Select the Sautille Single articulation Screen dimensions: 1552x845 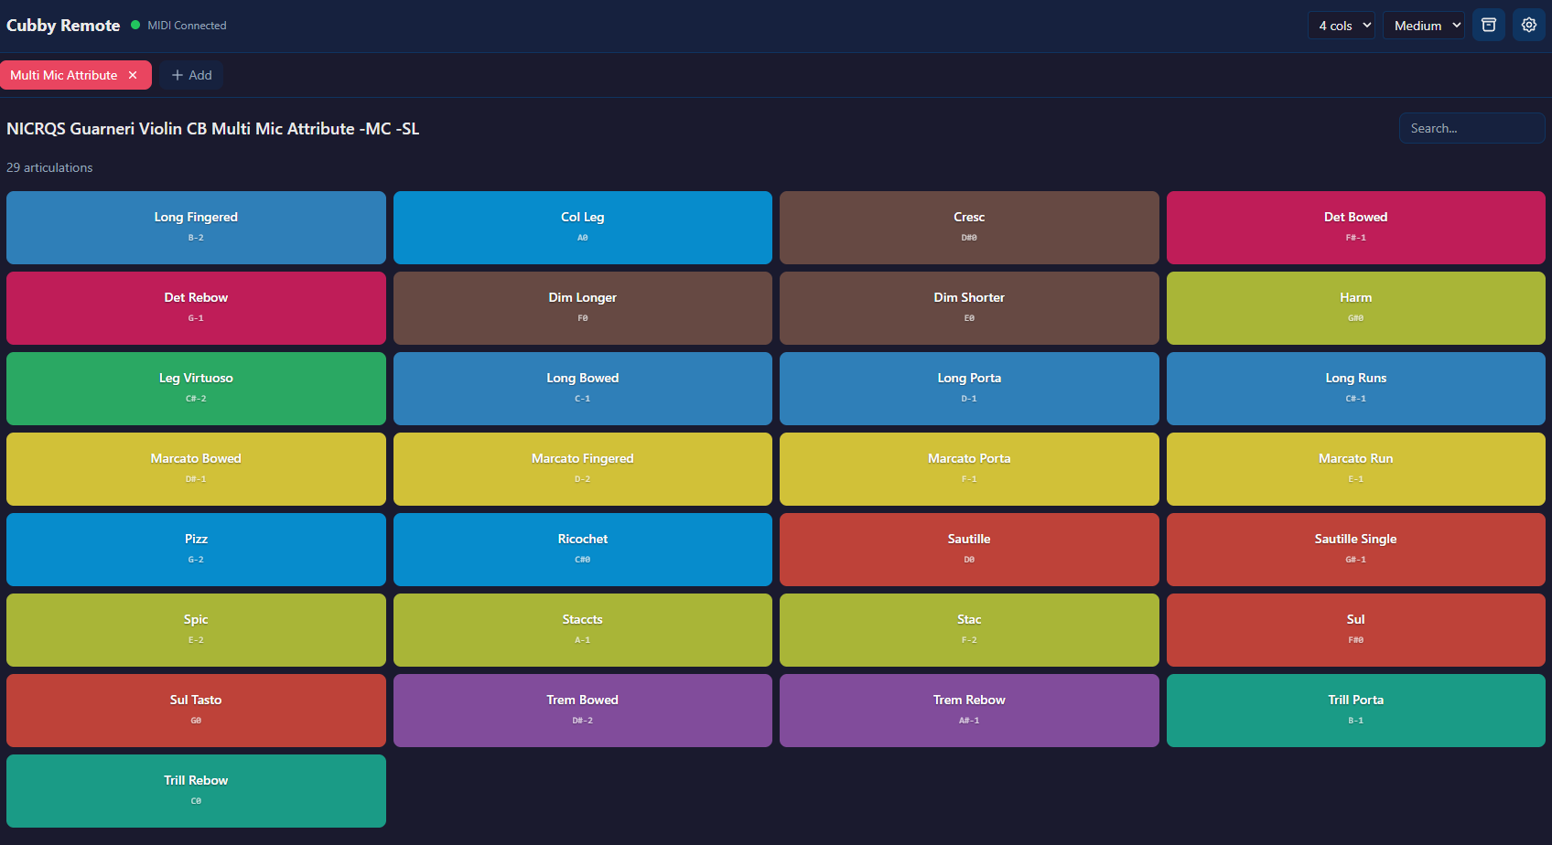1355,549
